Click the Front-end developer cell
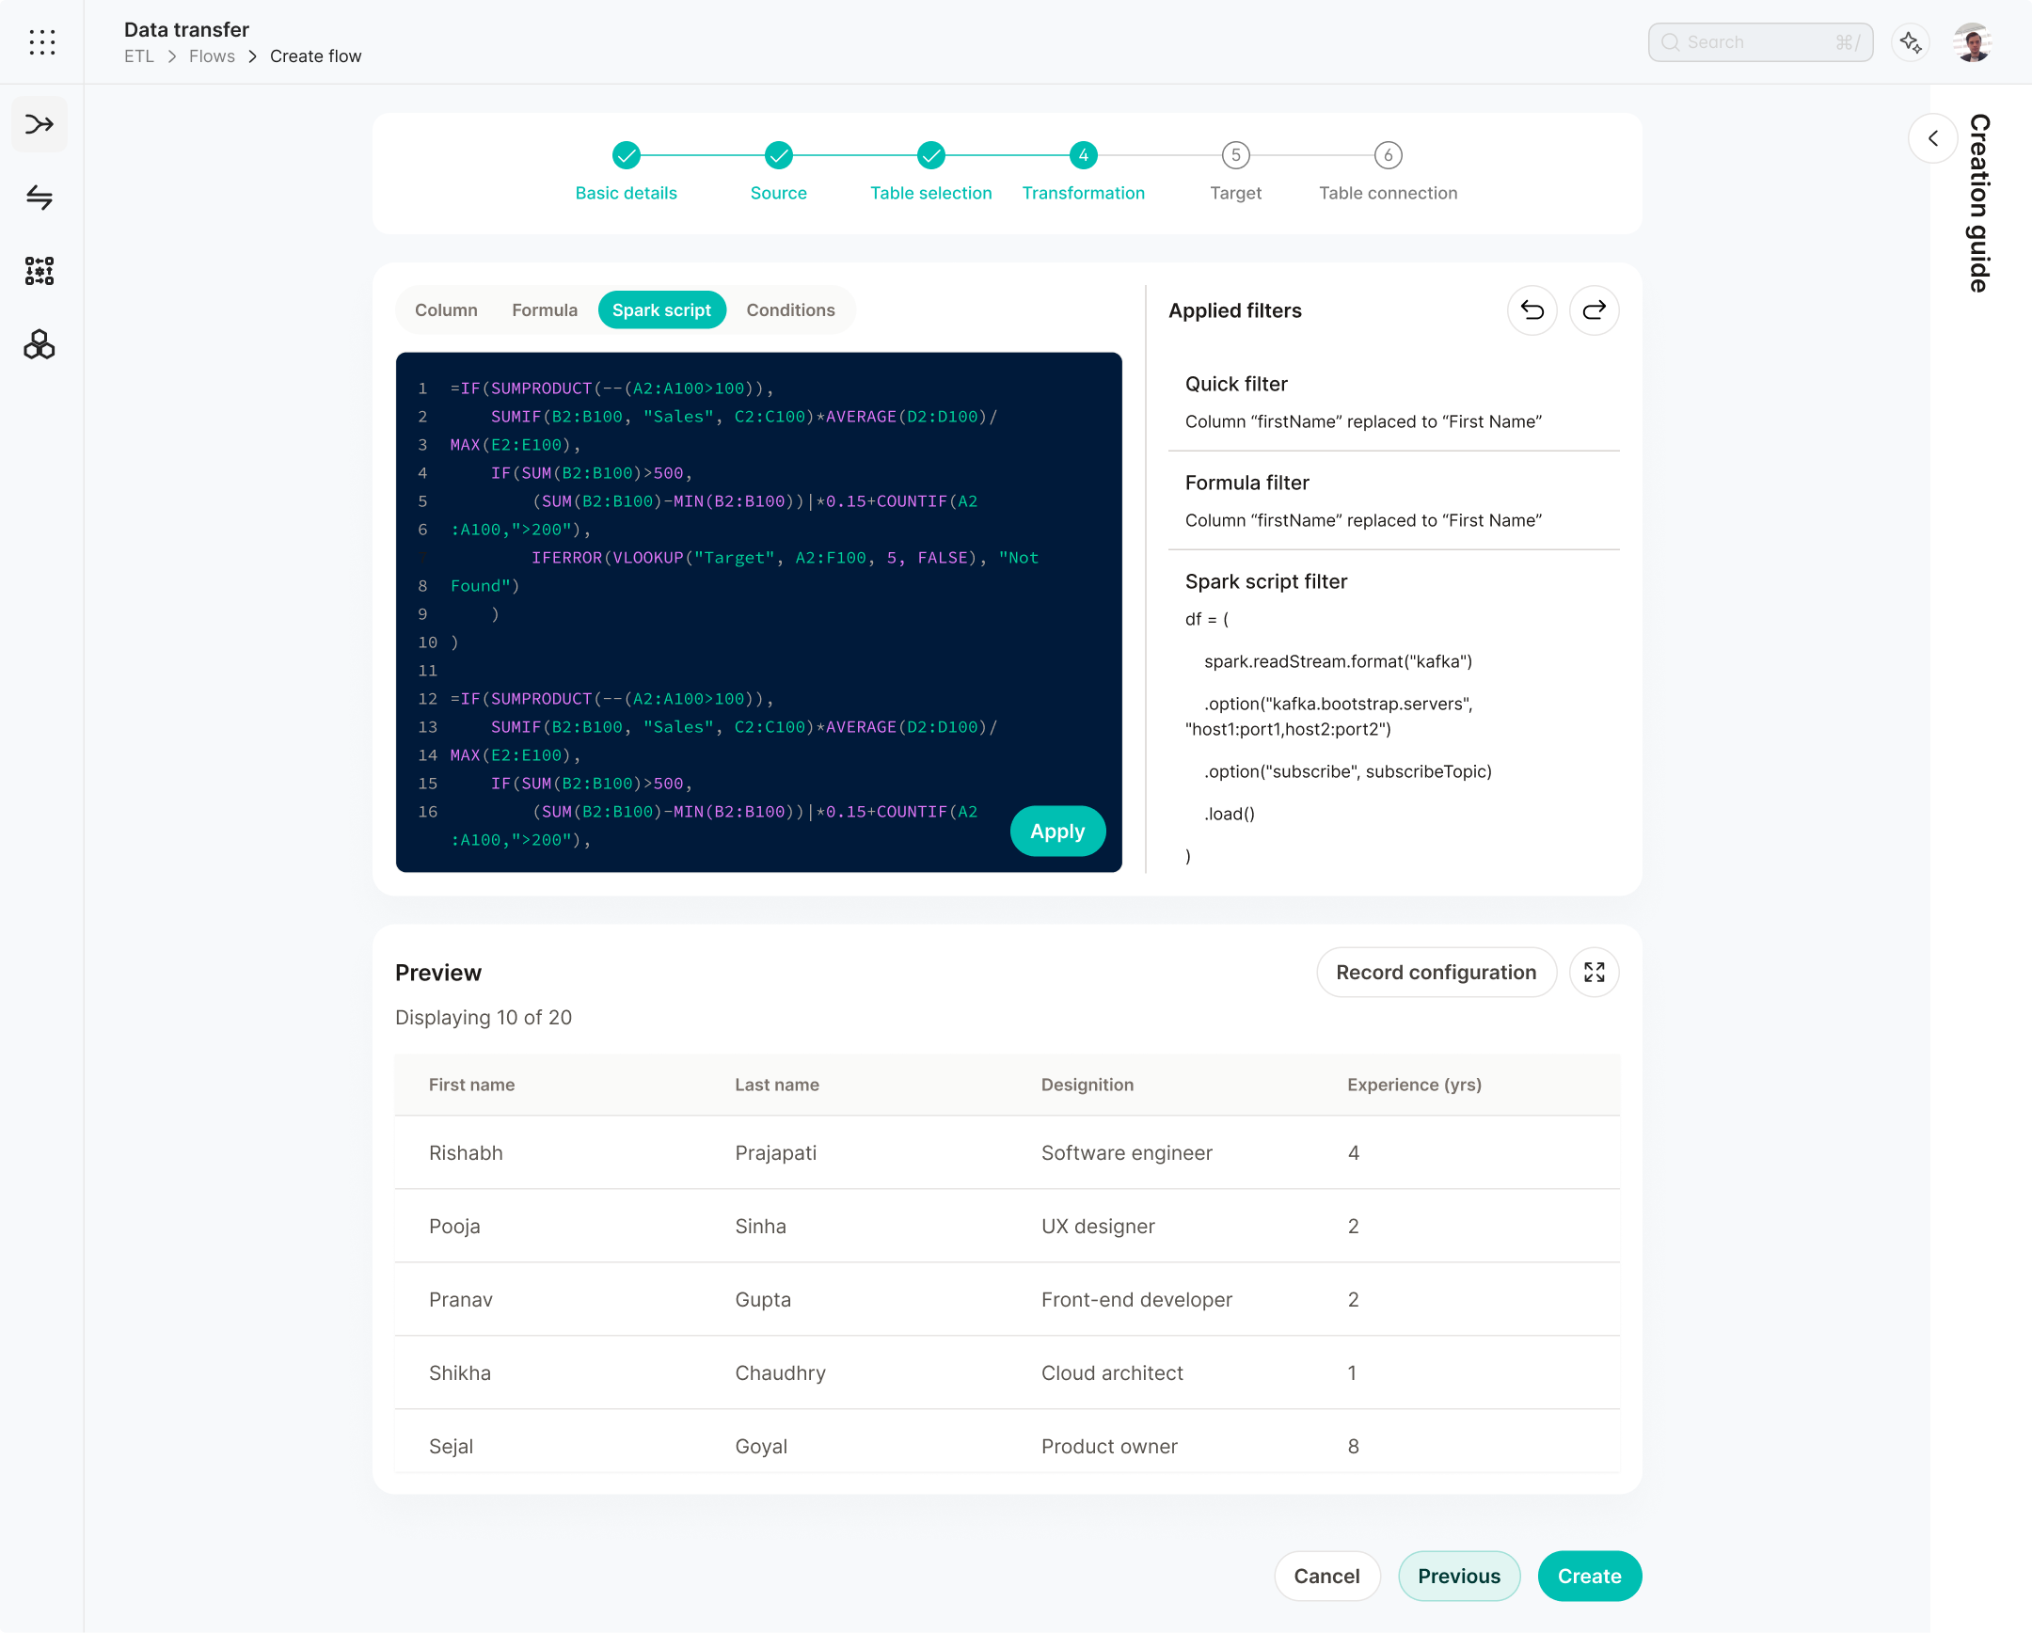Viewport: 2032px width, 1633px height. [x=1136, y=1299]
